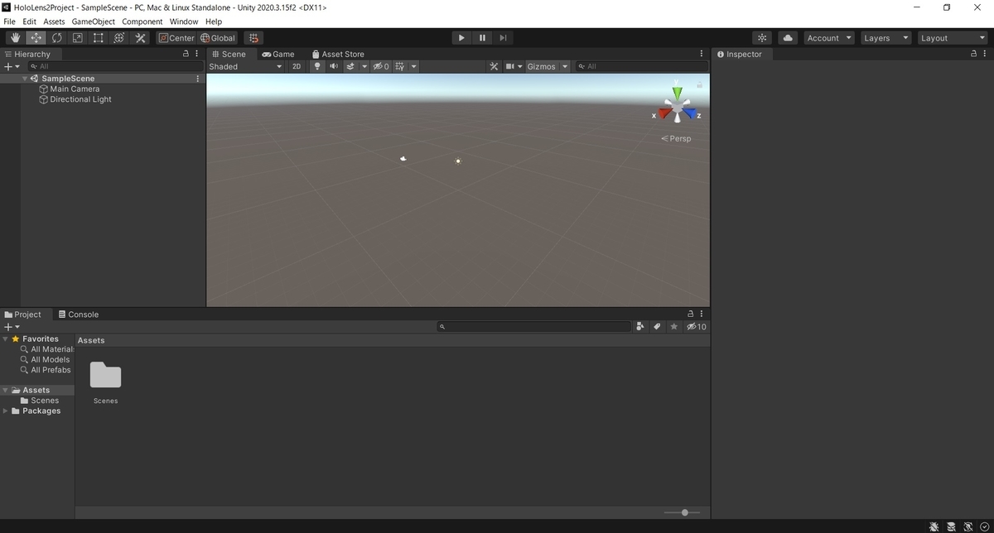This screenshot has height=533, width=994.
Task: Select the Scale tool
Action: [77, 38]
